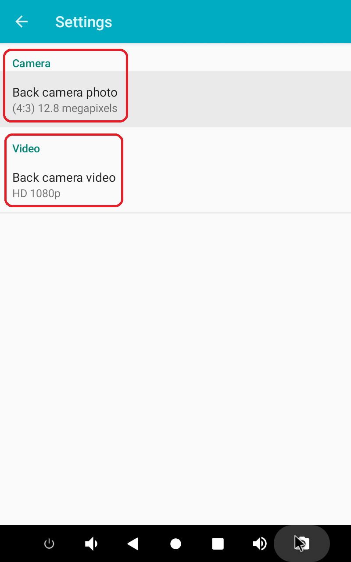Open recent apps with square button

218,544
